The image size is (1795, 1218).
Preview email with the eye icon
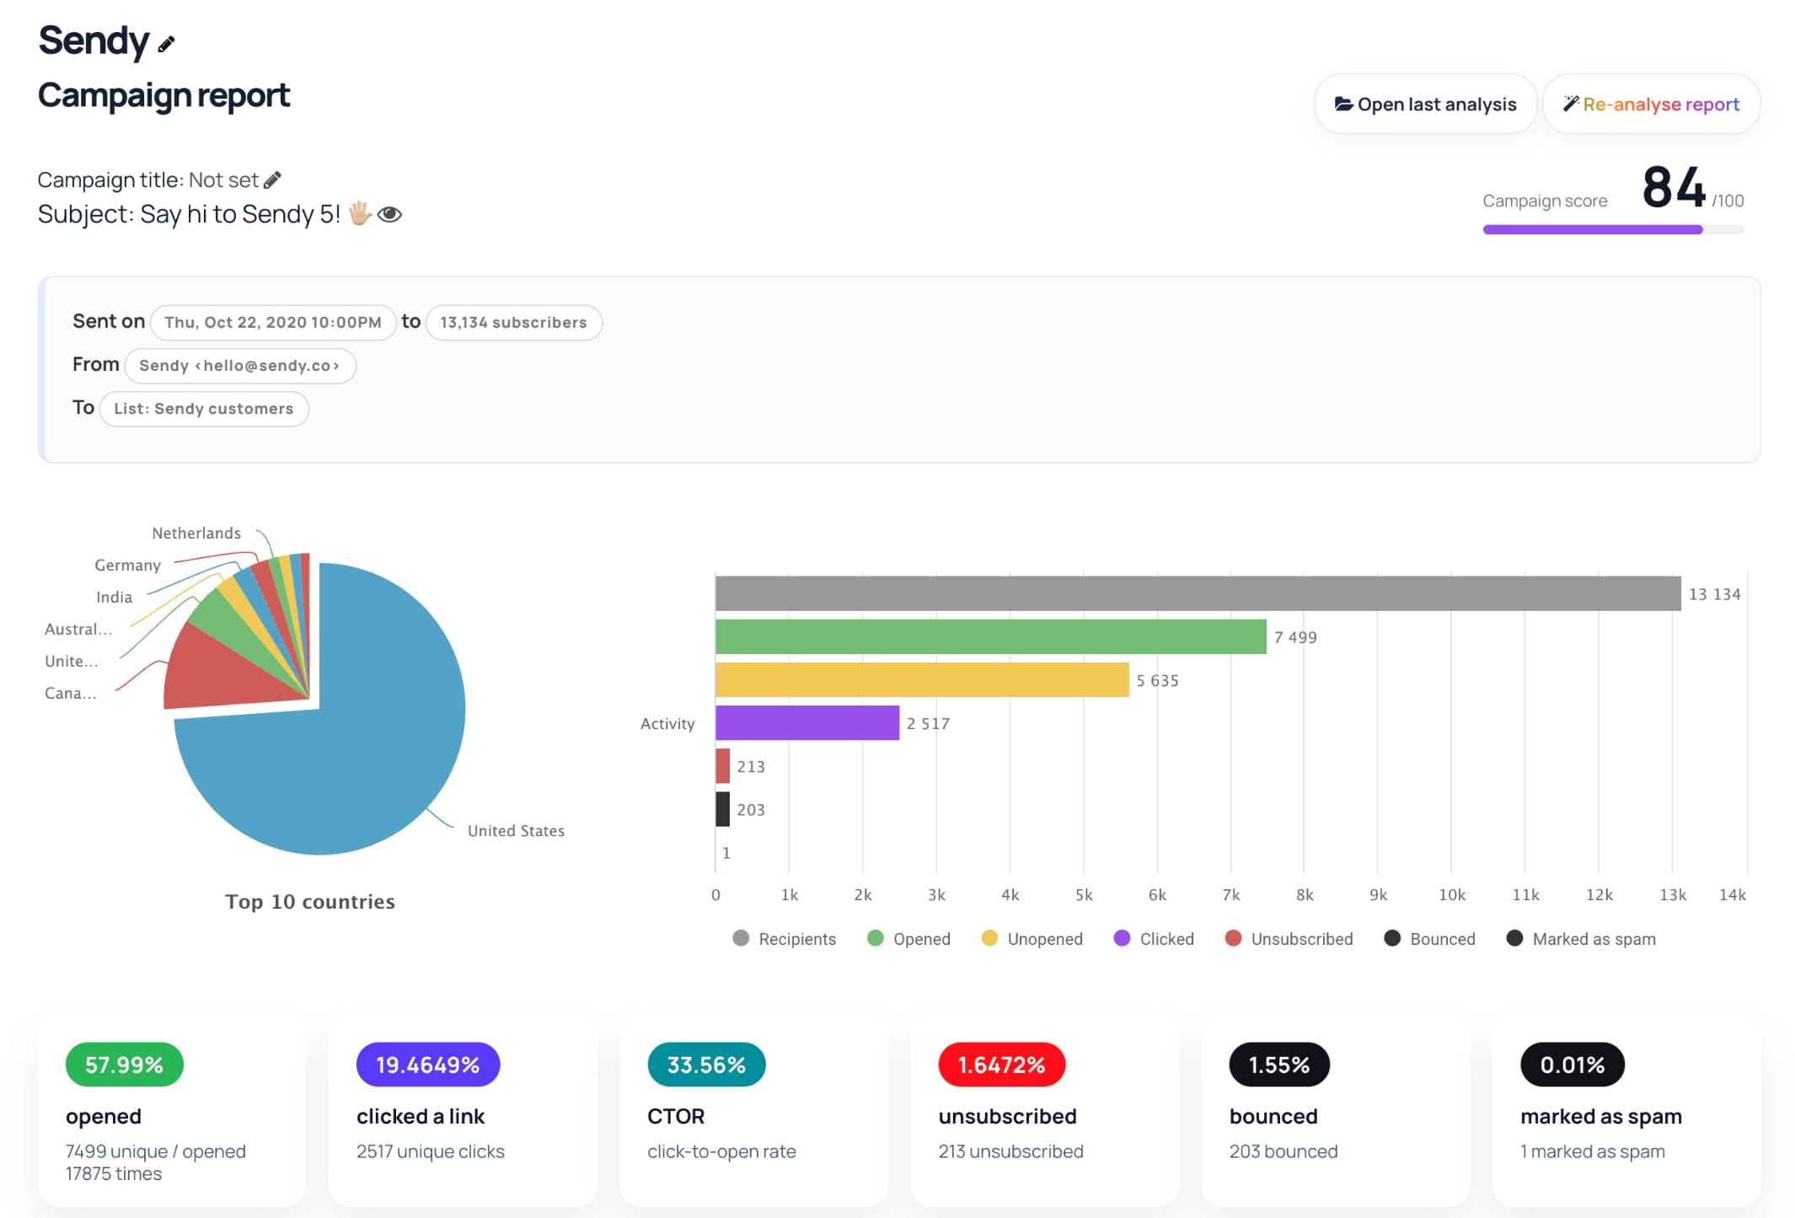(389, 214)
